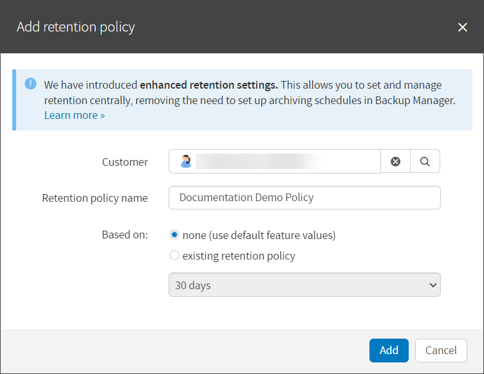Open customer search with magnifier icon

point(425,162)
